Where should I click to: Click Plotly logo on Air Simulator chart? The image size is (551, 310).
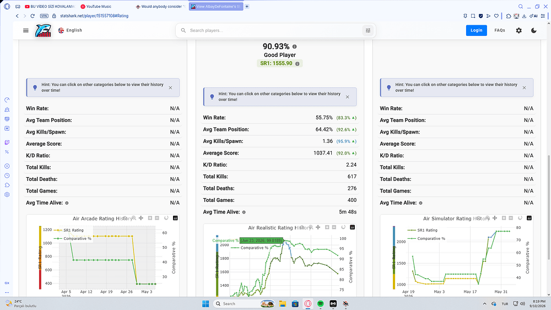(529, 218)
